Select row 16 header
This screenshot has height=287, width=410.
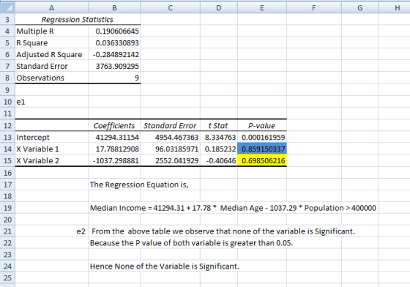(7, 173)
